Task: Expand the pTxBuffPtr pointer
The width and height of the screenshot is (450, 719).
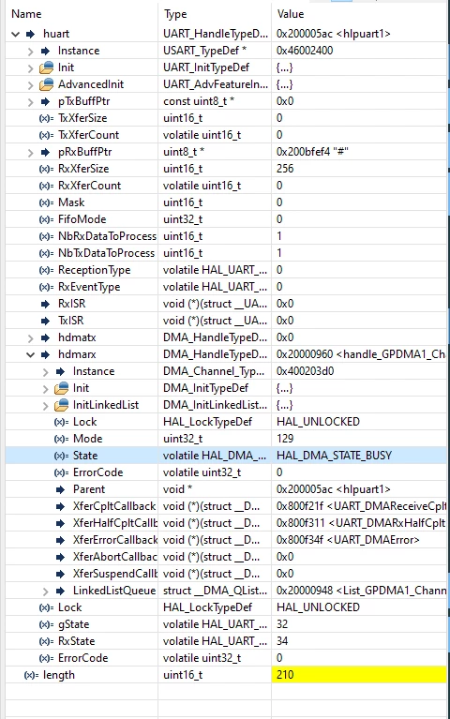Action: [30, 102]
